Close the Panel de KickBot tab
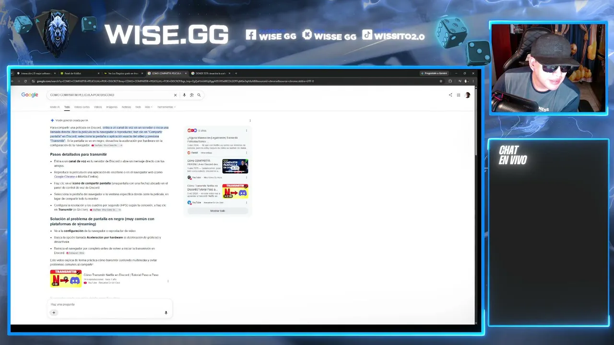The image size is (614, 345). tap(98, 73)
